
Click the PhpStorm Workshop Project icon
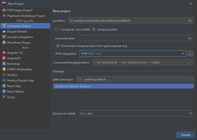[4, 16]
